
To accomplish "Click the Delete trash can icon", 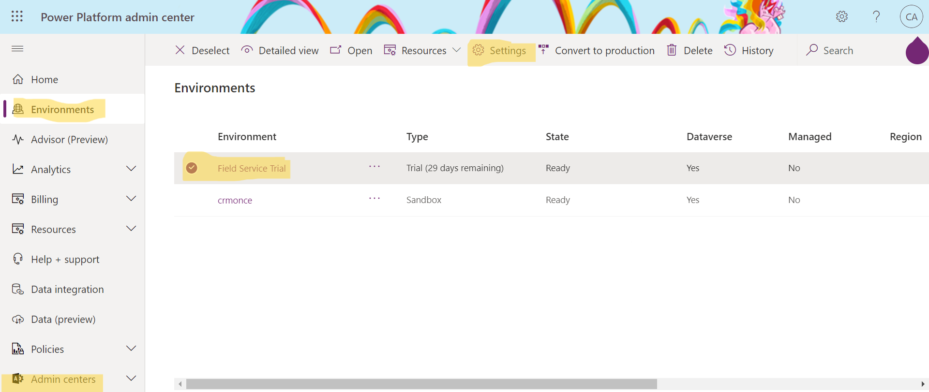I will (x=672, y=50).
